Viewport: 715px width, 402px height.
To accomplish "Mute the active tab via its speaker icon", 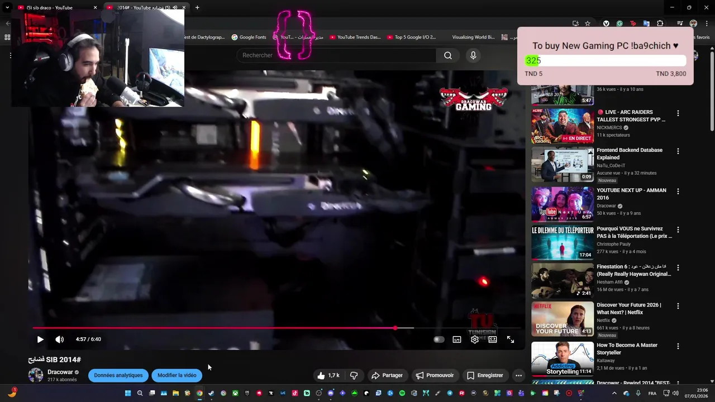I will (x=175, y=8).
